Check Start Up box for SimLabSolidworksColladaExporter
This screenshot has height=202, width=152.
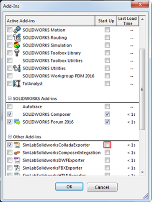click(107, 145)
